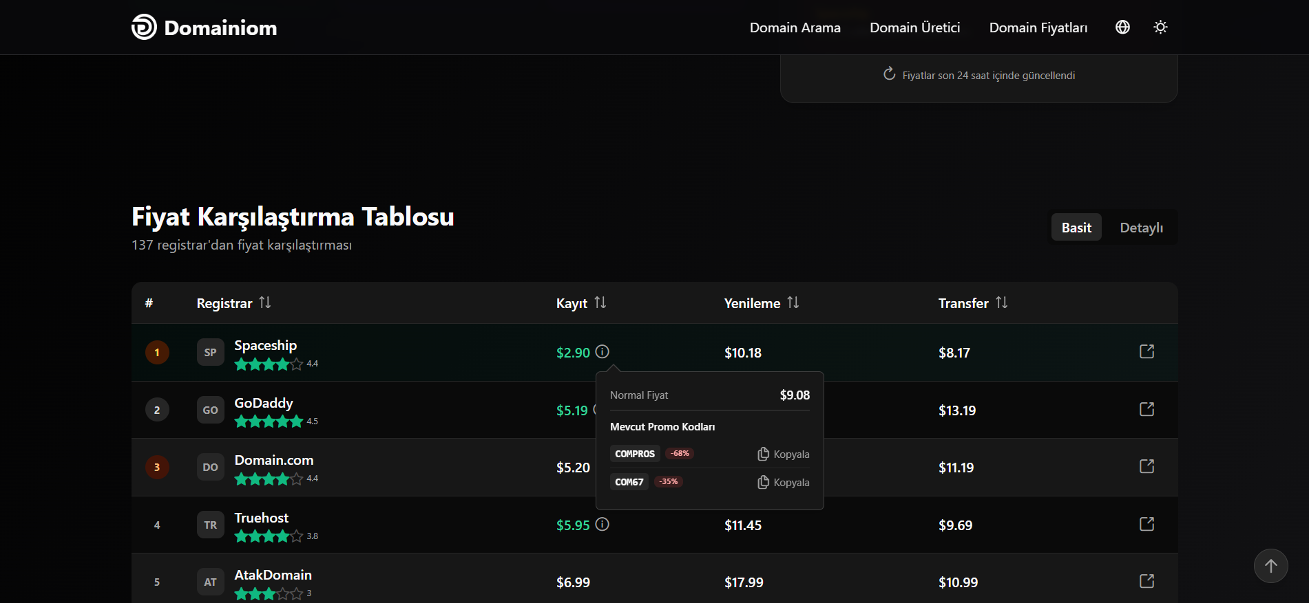The height and width of the screenshot is (603, 1309).
Task: Click the Domainiom logo icon
Action: [x=144, y=27]
